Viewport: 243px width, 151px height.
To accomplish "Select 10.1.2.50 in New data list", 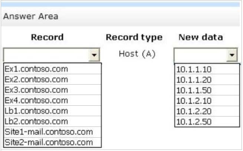I will (207, 122).
